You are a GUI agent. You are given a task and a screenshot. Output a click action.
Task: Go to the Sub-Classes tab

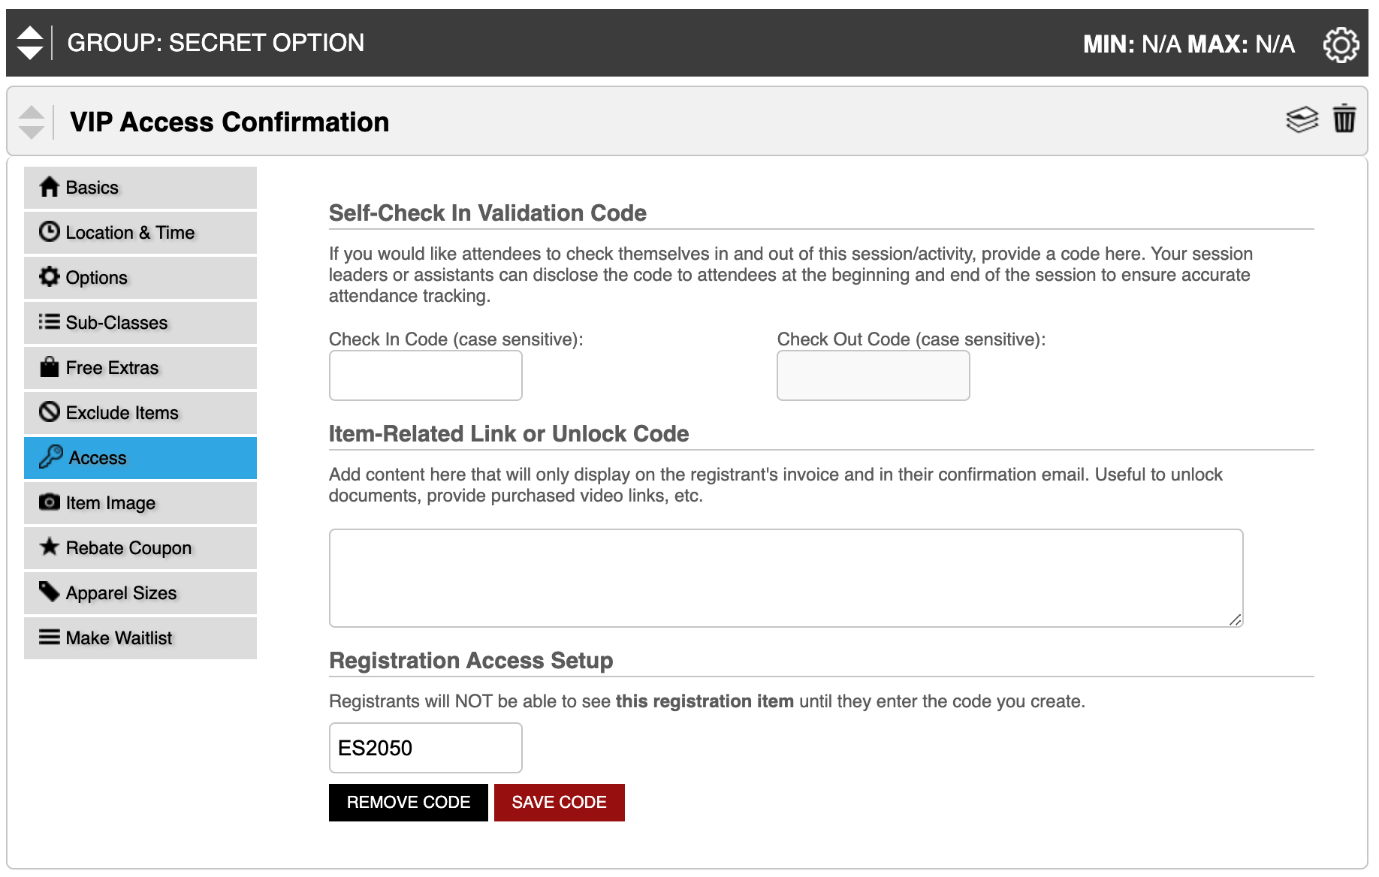pos(140,323)
